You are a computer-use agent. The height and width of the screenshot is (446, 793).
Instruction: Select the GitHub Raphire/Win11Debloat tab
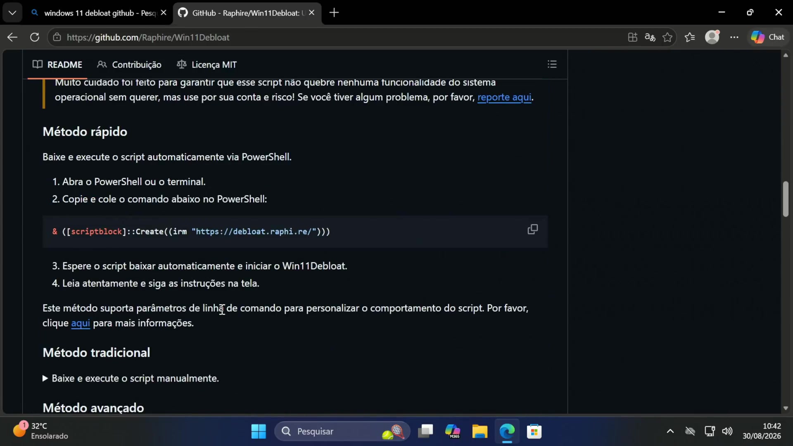tap(247, 13)
